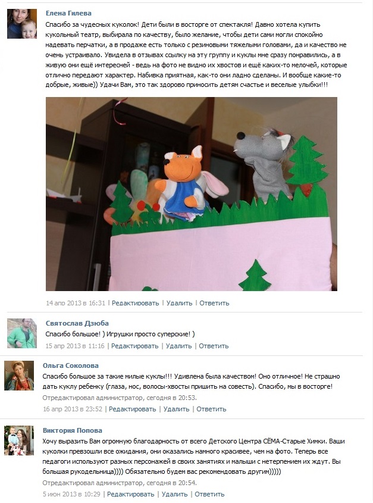Delete Святослав Дзюба's comment

click(178, 346)
